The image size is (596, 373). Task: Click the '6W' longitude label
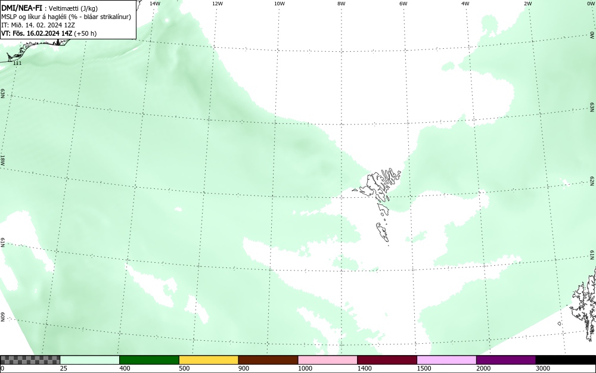403,4
